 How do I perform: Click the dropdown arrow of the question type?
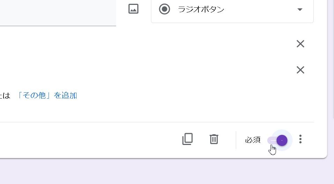300,10
